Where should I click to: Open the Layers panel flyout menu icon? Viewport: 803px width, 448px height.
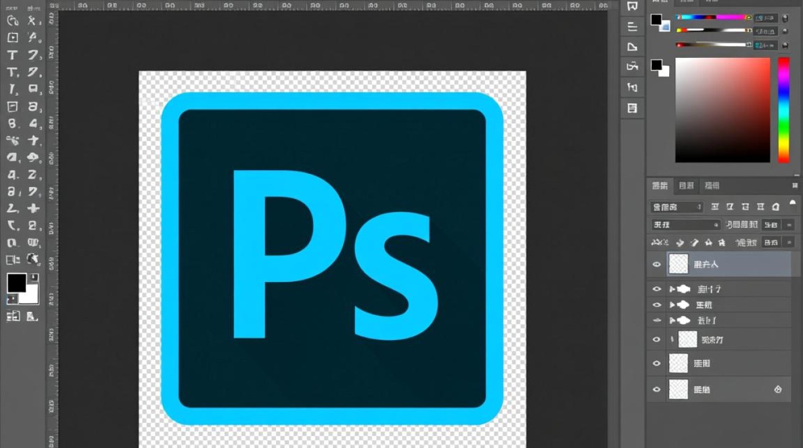pos(794,186)
